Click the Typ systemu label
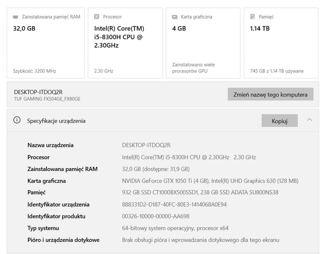 [x=43, y=228]
